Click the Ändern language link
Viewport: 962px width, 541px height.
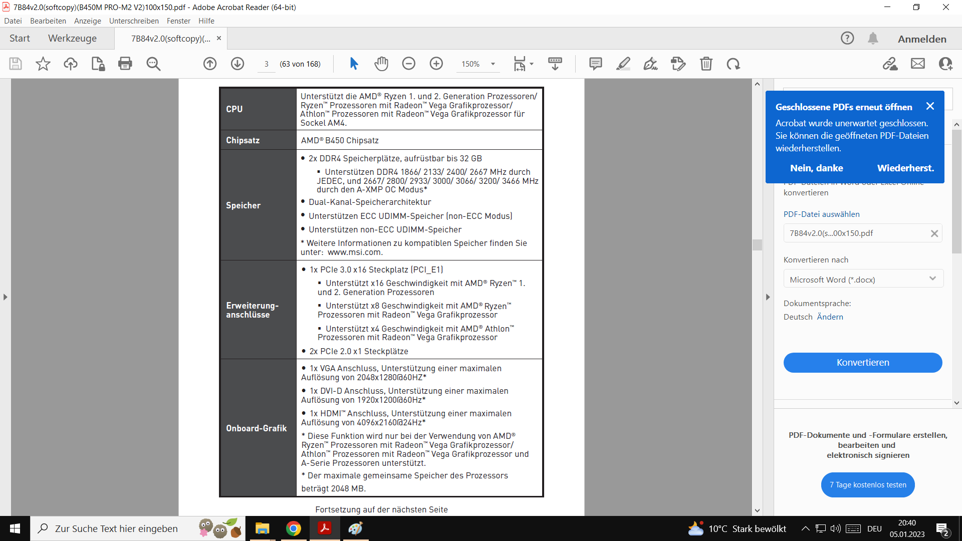[830, 317]
